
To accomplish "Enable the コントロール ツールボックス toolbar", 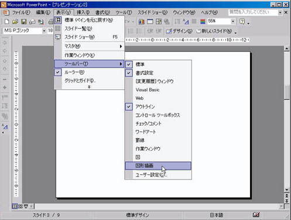I will click(x=158, y=115).
